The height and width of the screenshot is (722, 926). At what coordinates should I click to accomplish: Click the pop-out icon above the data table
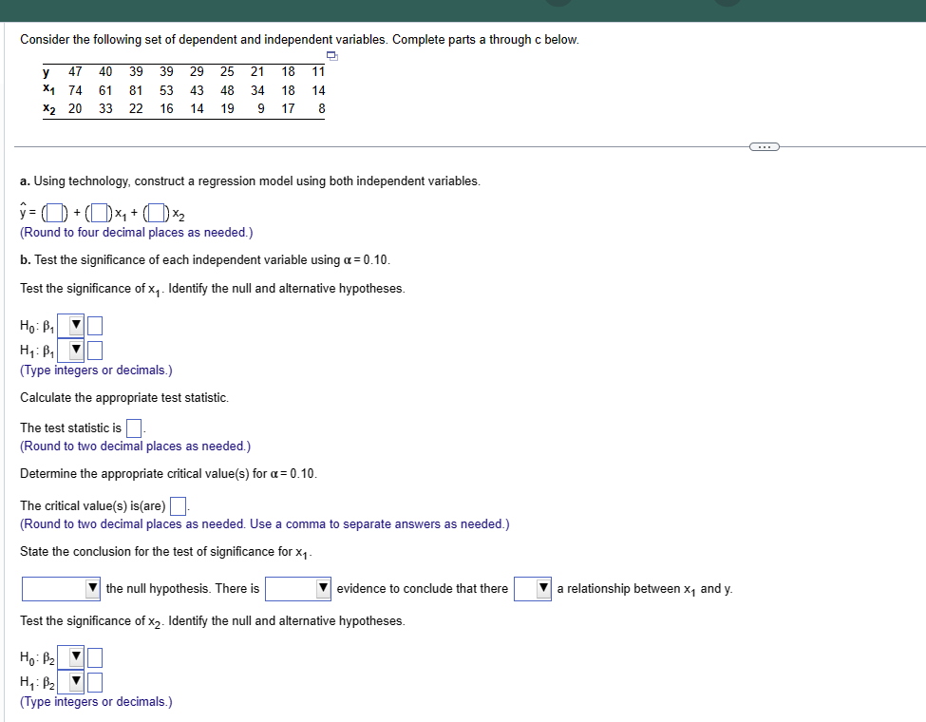coord(331,57)
